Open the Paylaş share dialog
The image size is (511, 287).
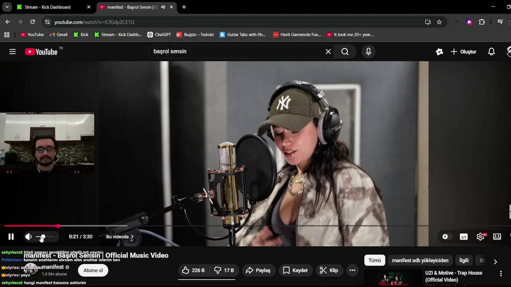[258, 270]
